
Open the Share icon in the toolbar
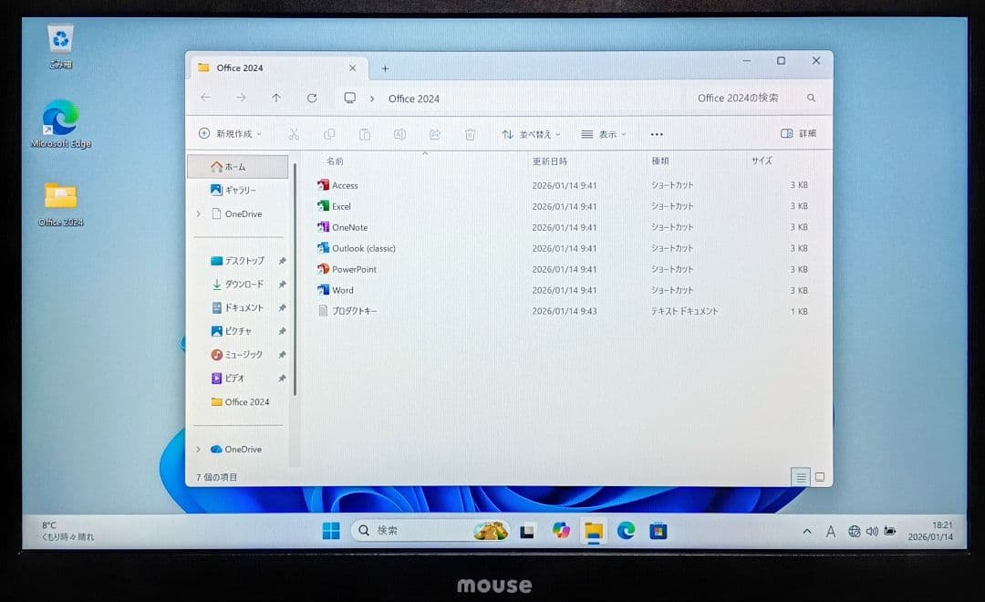(x=434, y=134)
